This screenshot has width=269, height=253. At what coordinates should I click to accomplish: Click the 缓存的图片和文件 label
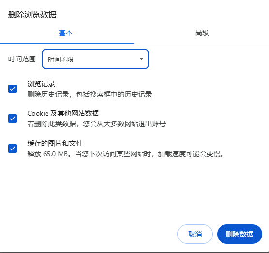(55, 143)
